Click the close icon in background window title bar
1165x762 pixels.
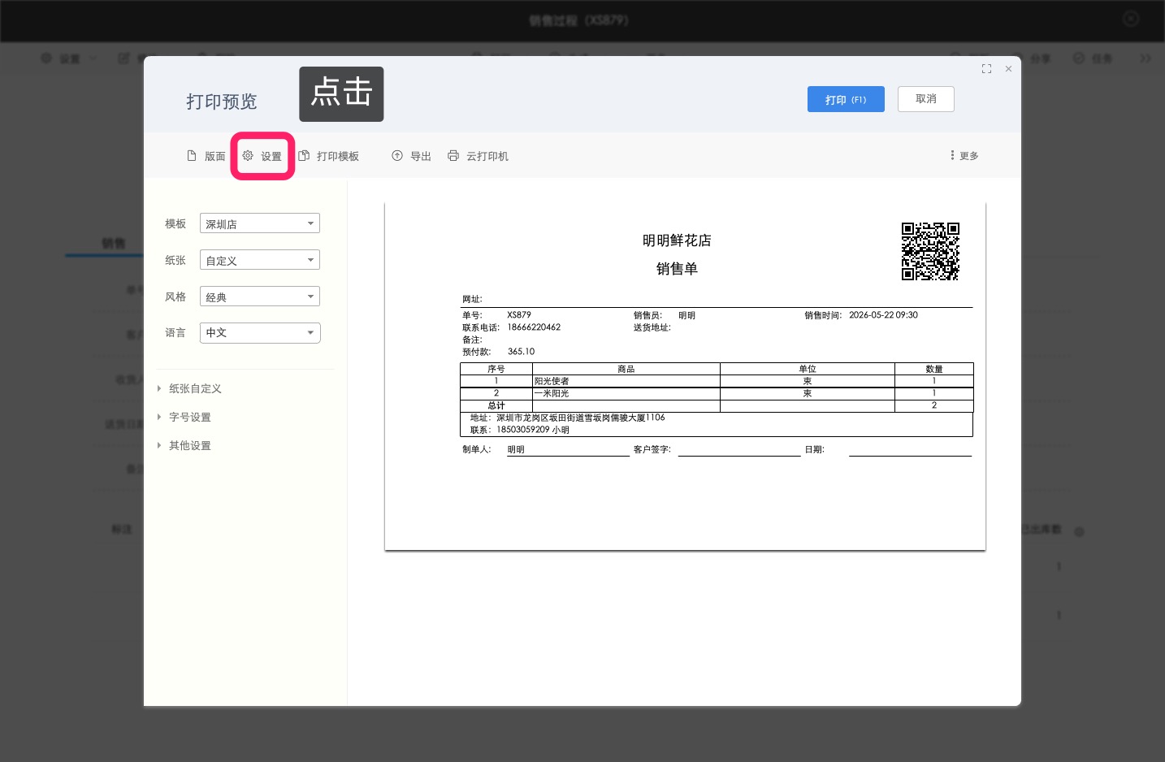pyautogui.click(x=1131, y=19)
